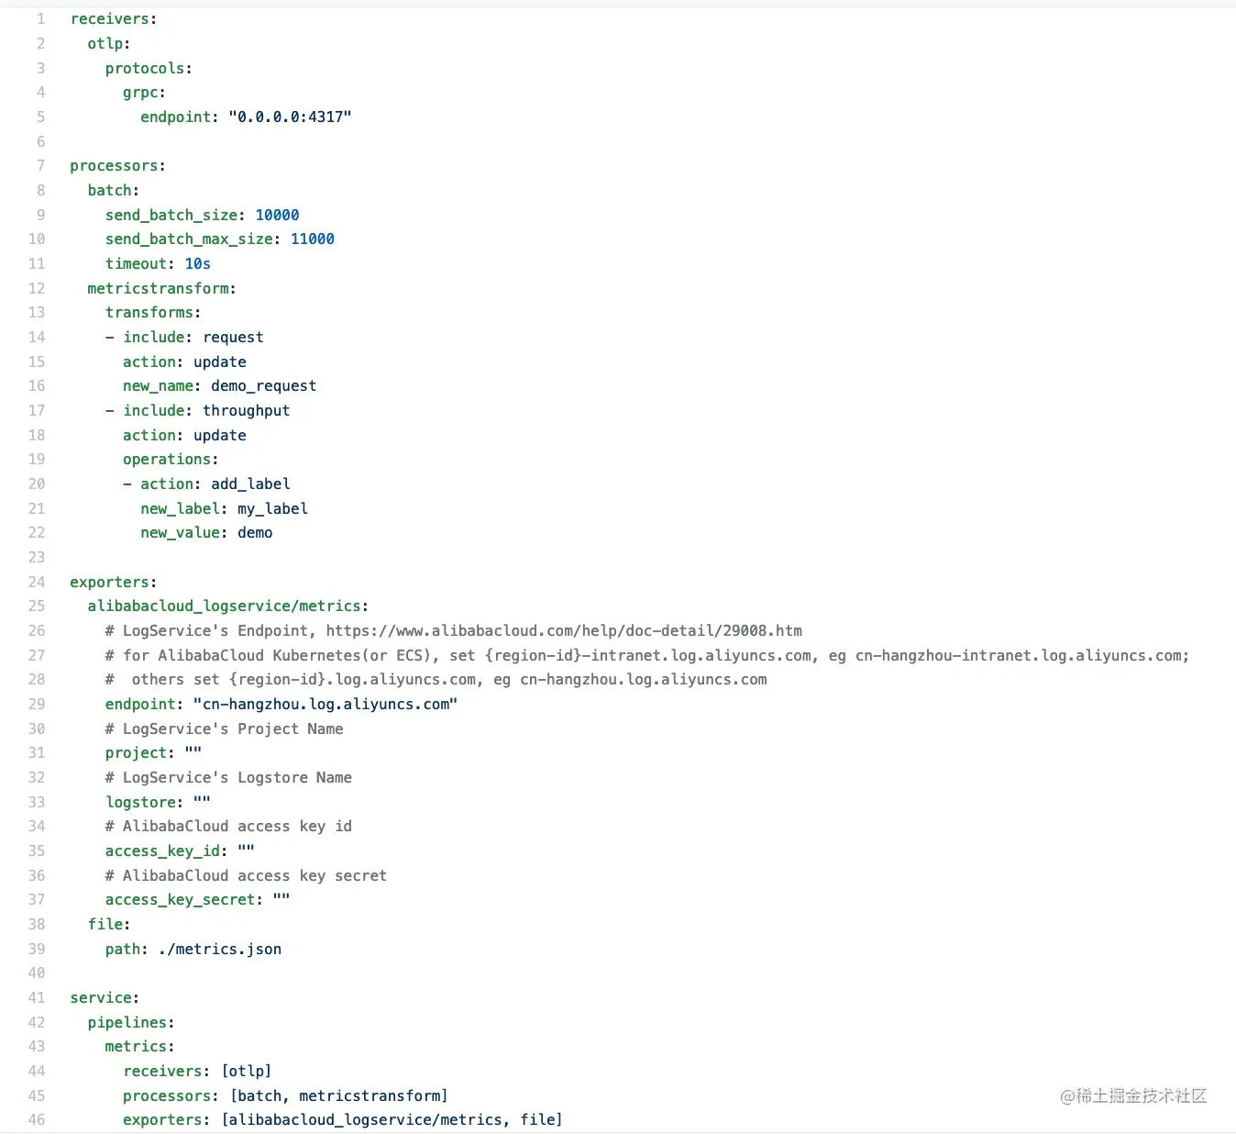1236x1134 pixels.
Task: Click the 'logstore:' key
Action: (x=144, y=802)
